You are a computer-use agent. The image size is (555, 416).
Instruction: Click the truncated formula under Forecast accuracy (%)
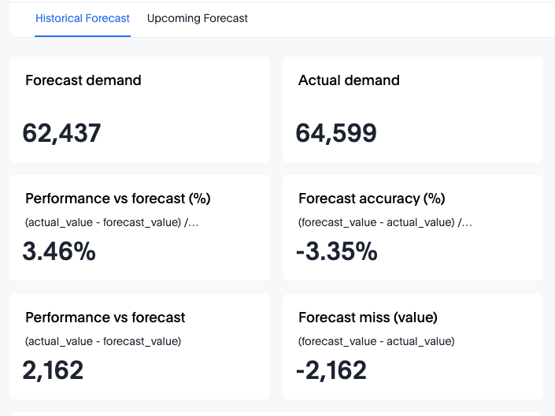click(x=385, y=222)
